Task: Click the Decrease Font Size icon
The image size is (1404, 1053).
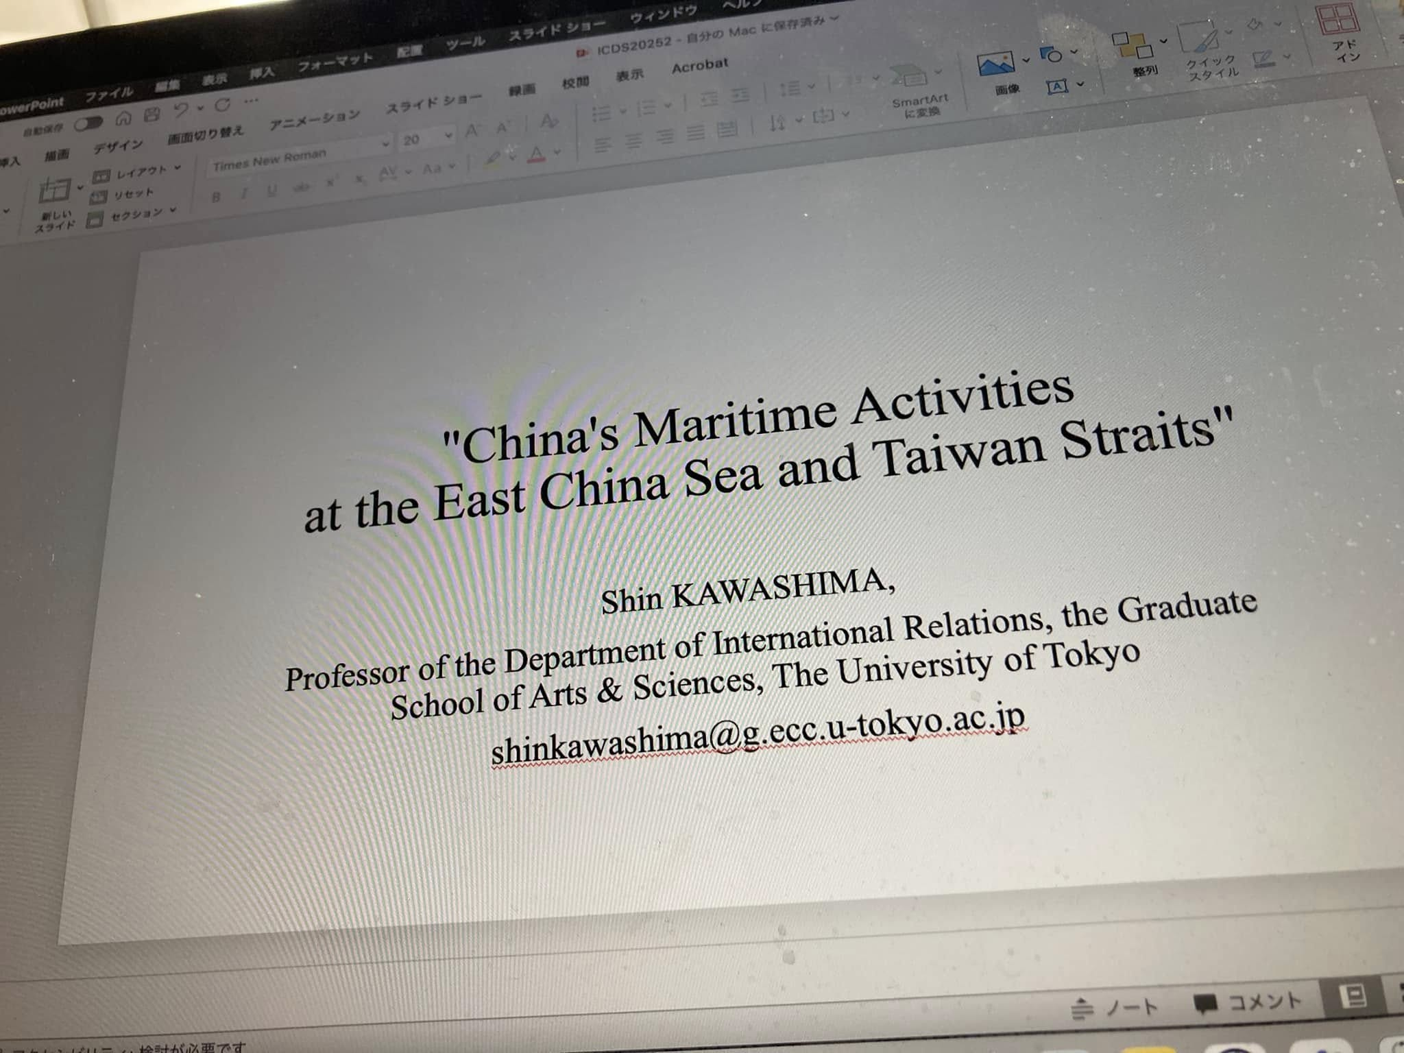Action: tap(504, 127)
